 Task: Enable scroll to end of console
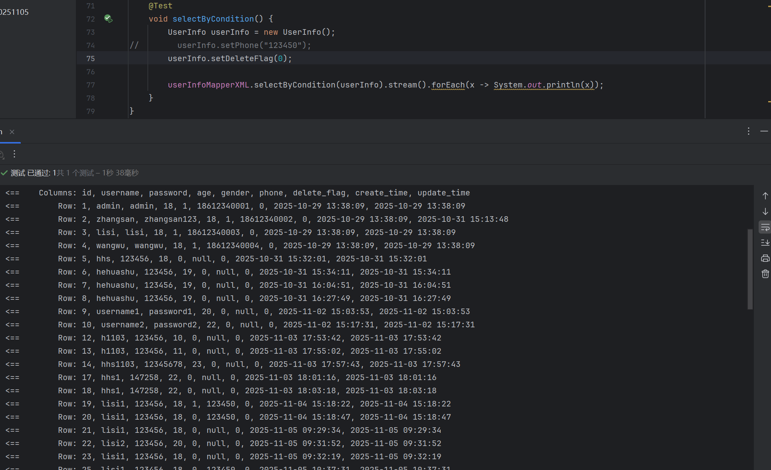pyautogui.click(x=765, y=243)
